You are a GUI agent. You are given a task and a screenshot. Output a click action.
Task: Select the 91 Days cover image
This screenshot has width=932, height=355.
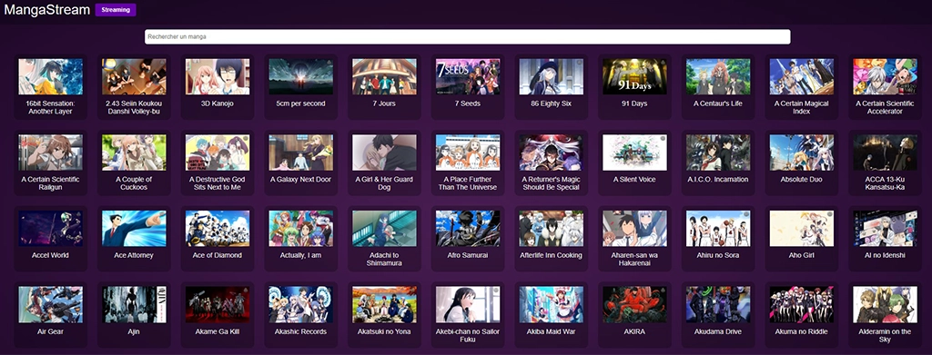point(634,76)
